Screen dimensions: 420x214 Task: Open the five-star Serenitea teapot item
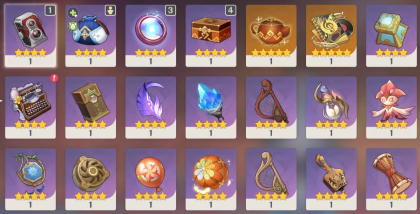point(271,36)
